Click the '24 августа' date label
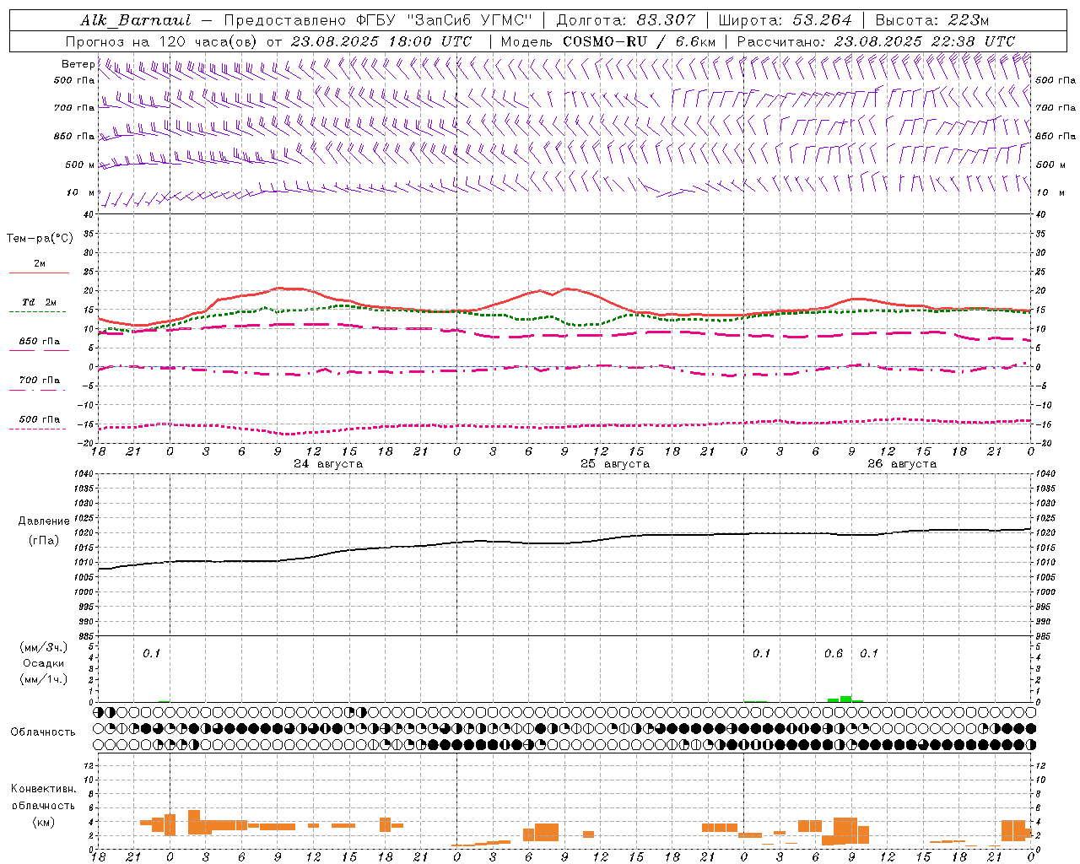The width and height of the screenshot is (1080, 864). (x=328, y=464)
